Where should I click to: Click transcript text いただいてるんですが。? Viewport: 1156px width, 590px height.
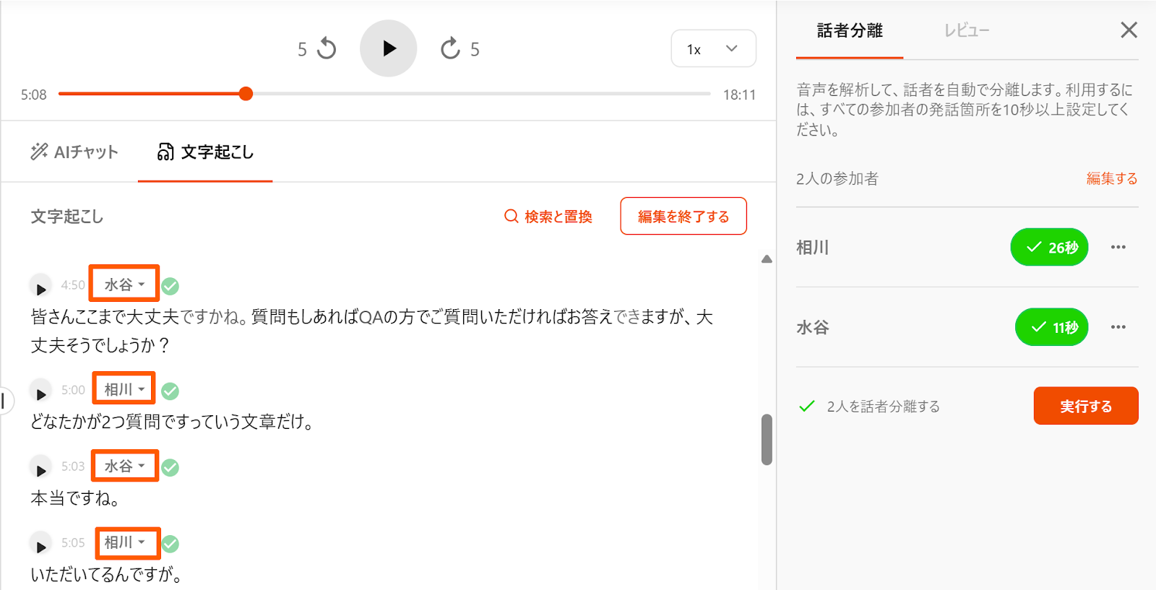coord(106,575)
